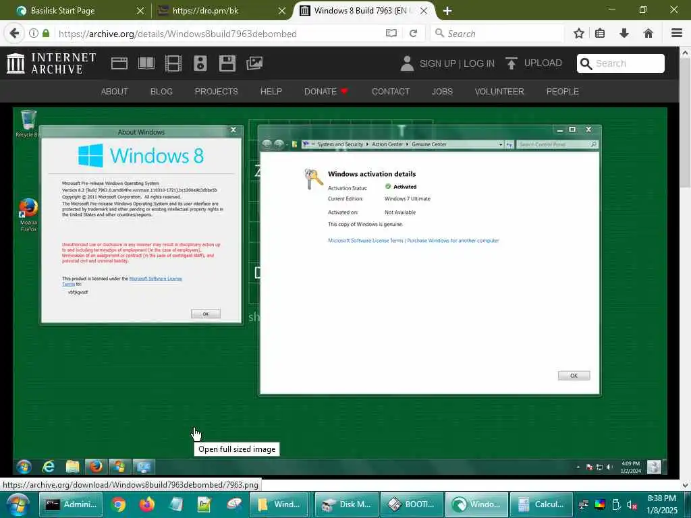Open the full sized Windows 8 screenshot
The width and height of the screenshot is (691, 518).
pyautogui.click(x=340, y=293)
